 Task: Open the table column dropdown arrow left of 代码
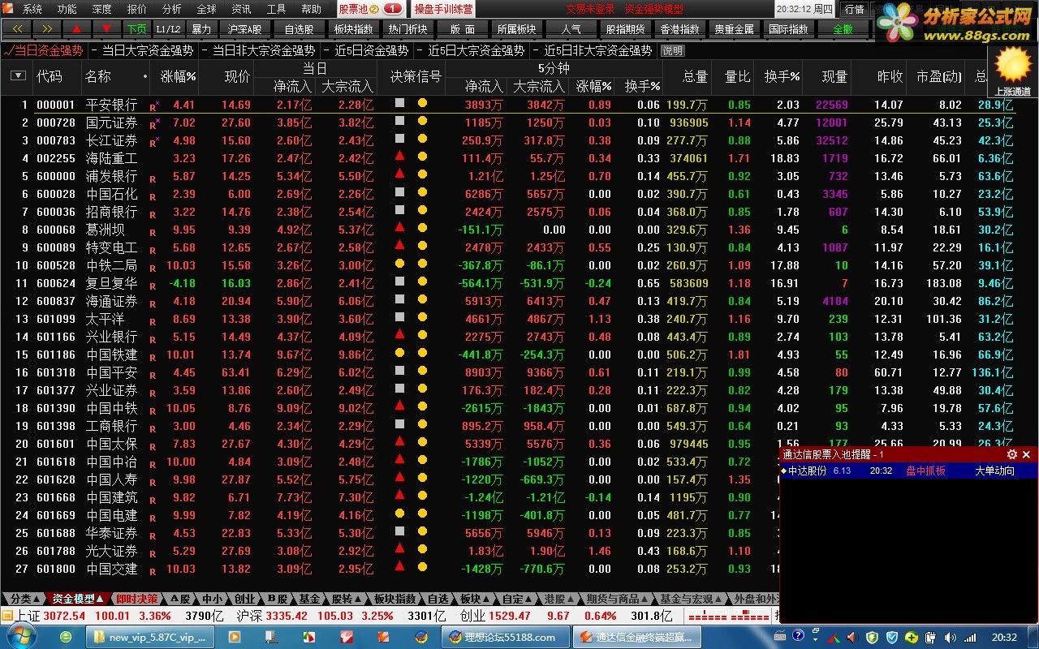tap(17, 75)
